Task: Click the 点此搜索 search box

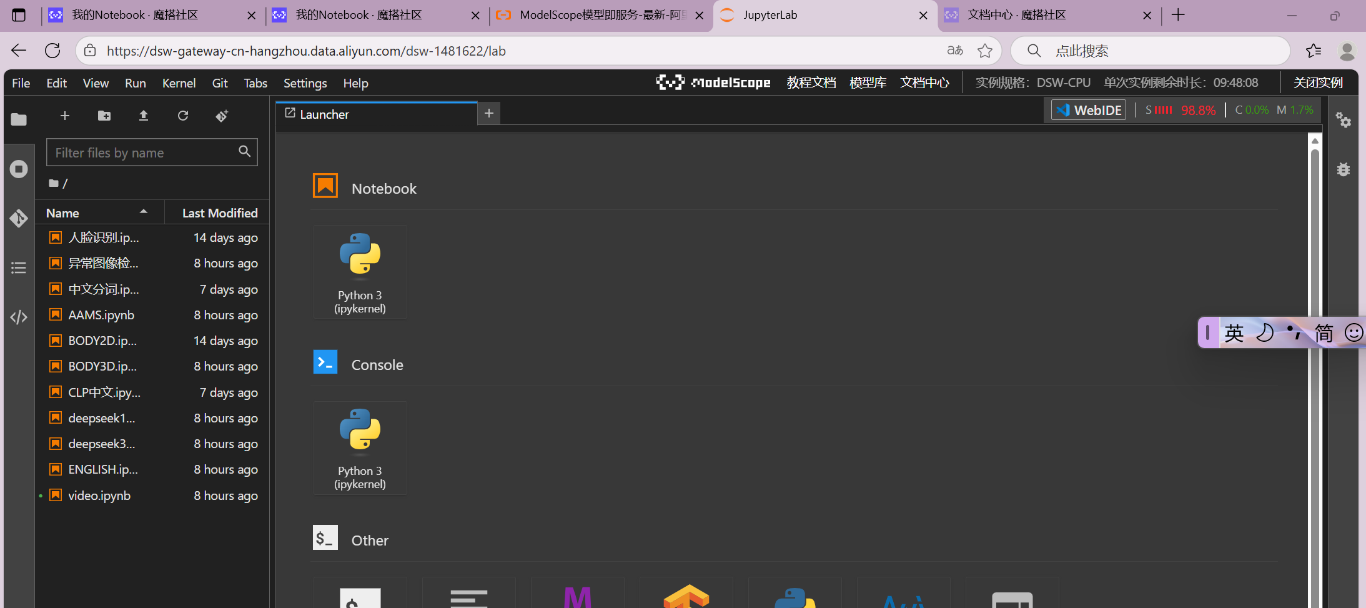Action: tap(1151, 51)
